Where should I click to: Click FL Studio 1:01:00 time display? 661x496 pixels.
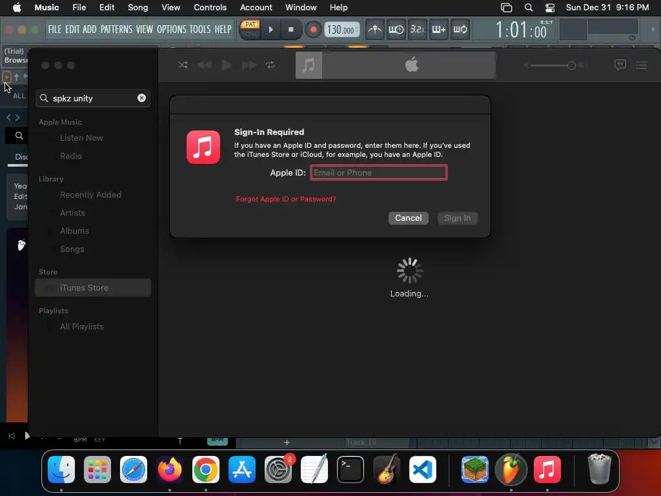point(521,30)
